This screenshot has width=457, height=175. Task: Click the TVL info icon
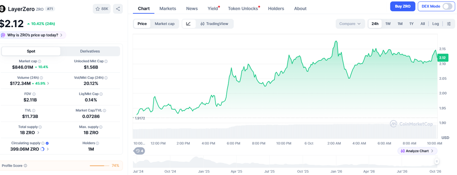point(34,110)
